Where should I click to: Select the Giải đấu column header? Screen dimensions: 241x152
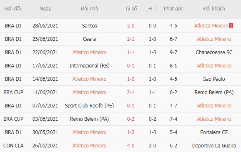pos(13,9)
